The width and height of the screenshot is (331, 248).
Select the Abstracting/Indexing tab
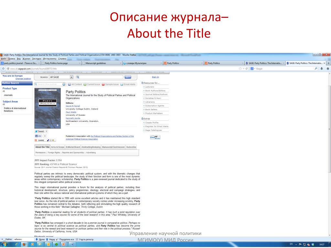91,147
